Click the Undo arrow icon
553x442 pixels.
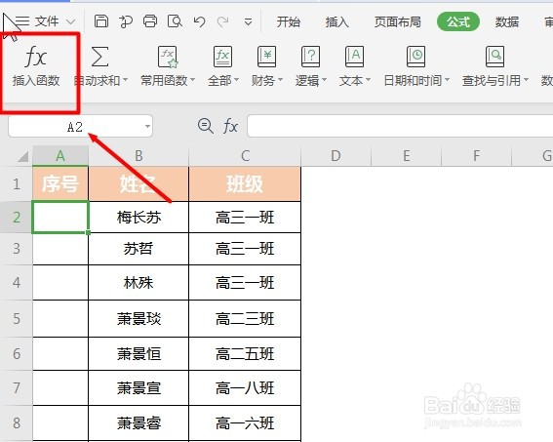[199, 21]
